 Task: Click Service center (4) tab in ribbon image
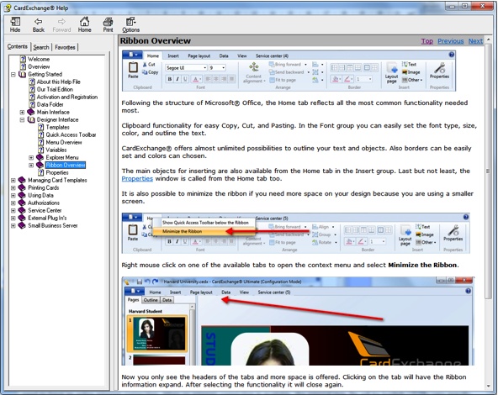click(x=272, y=55)
